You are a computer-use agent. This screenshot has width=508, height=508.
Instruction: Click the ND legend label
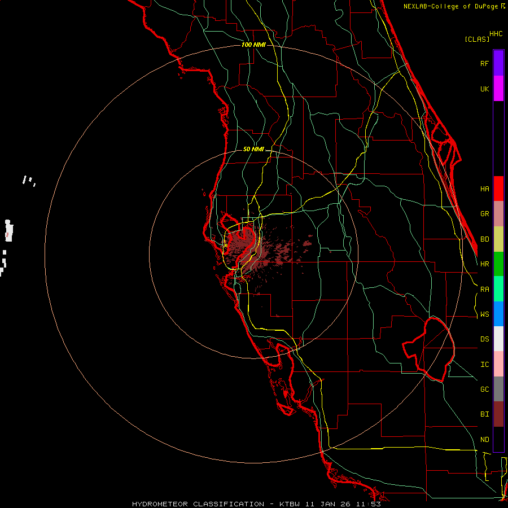click(484, 440)
